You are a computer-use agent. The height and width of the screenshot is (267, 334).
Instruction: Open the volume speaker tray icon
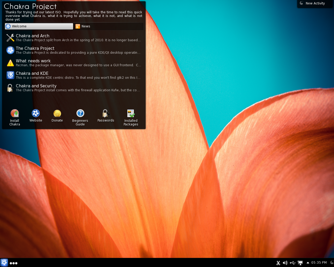pyautogui.click(x=285, y=263)
